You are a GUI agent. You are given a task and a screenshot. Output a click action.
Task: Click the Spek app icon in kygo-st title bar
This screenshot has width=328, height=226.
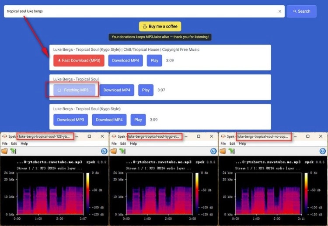pos(114,136)
